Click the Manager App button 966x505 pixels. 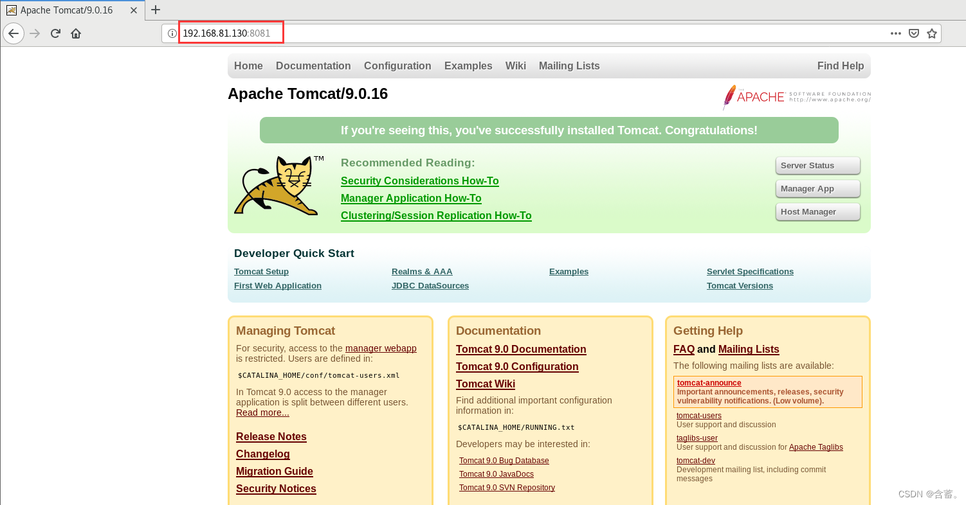(818, 188)
